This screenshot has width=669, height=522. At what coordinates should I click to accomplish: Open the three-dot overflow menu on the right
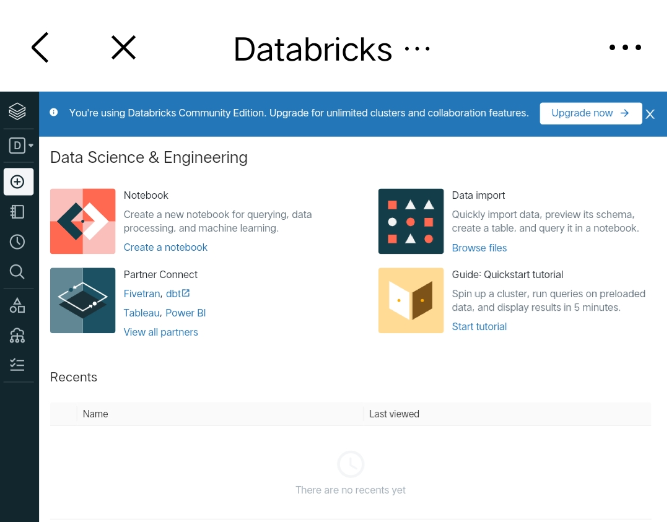point(626,47)
